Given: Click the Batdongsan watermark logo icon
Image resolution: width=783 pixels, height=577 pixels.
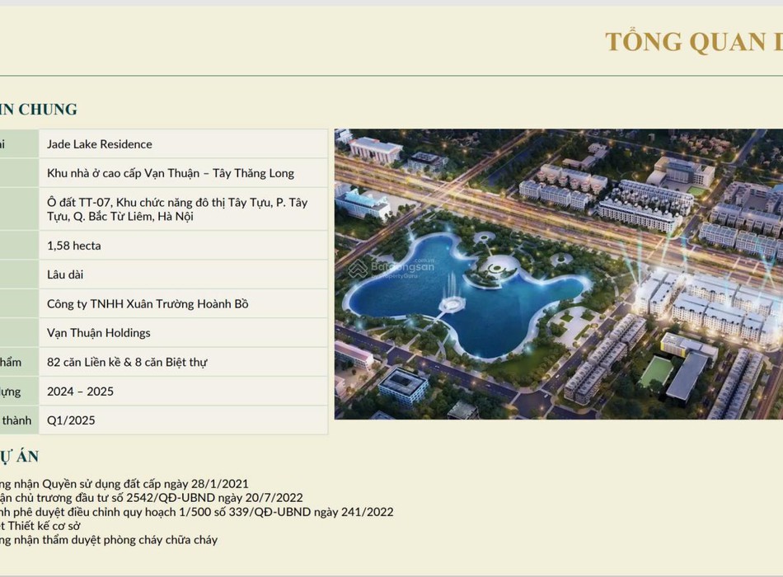Looking at the screenshot, I should (x=358, y=270).
